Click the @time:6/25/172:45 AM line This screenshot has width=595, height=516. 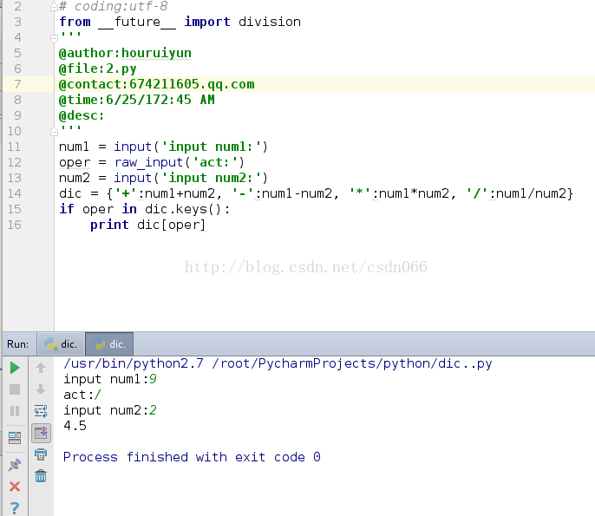click(x=137, y=100)
